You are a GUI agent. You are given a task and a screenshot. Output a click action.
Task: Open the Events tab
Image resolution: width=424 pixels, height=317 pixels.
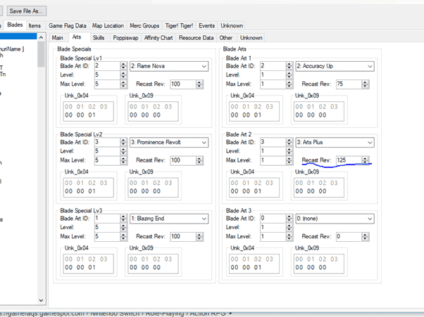pos(206,25)
